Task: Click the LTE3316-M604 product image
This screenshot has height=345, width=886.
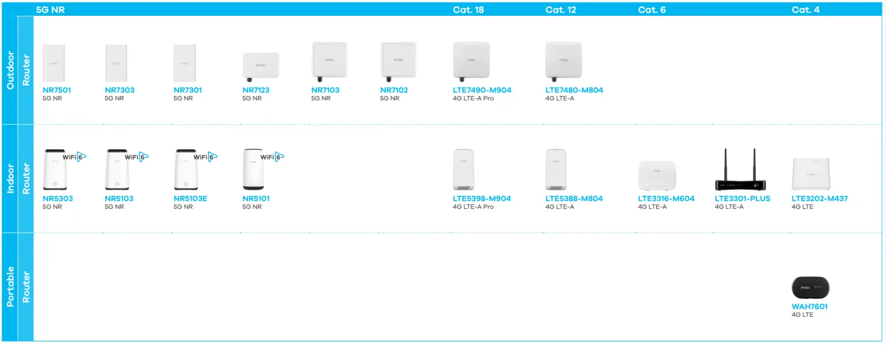Action: pyautogui.click(x=657, y=176)
